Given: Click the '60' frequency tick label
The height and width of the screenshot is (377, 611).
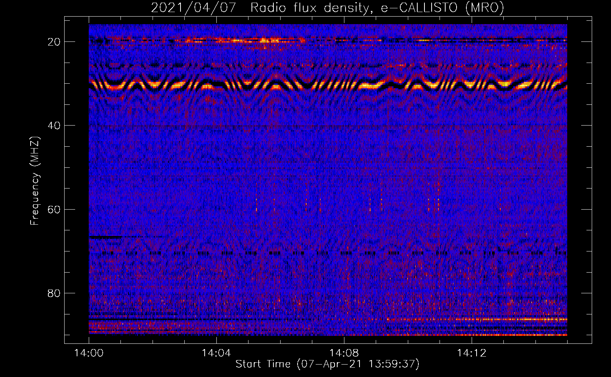Looking at the screenshot, I should tap(54, 209).
